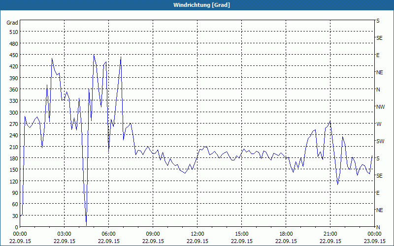The width and height of the screenshot is (394, 246).
Task: Select the 12:00 time axis label
Action: [x=197, y=234]
